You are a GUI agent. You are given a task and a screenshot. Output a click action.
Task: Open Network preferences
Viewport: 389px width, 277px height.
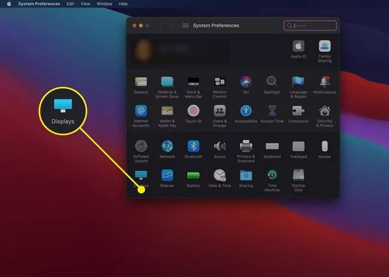167,149
